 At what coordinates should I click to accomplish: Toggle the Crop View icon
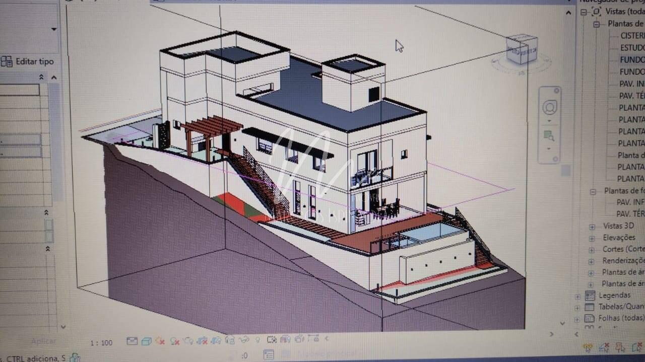[202, 340]
